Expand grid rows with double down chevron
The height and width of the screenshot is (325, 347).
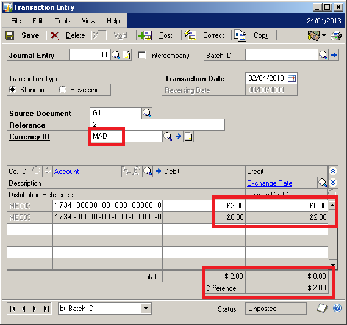point(333,183)
